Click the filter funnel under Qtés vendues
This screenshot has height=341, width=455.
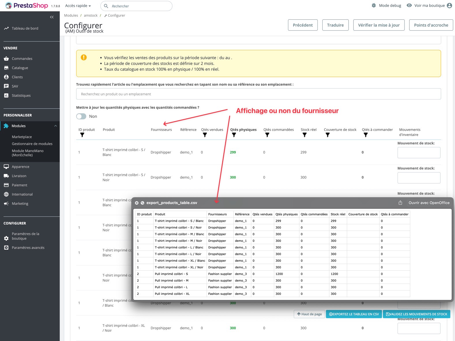205,135
